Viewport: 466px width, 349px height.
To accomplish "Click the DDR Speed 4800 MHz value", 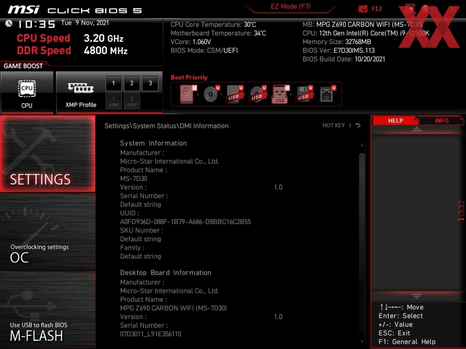I will pyautogui.click(x=106, y=51).
